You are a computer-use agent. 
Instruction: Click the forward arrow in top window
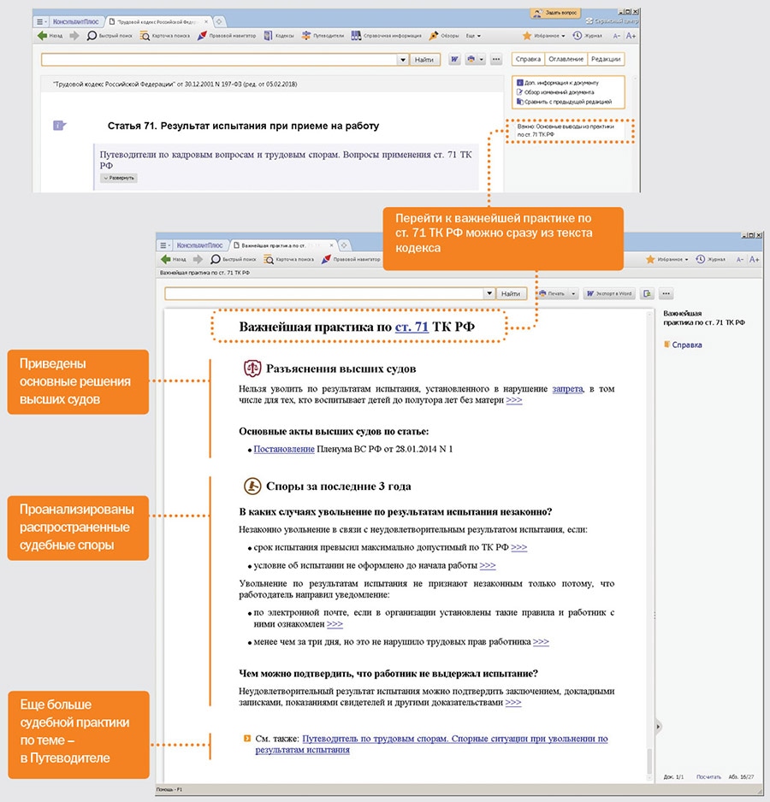[74, 36]
